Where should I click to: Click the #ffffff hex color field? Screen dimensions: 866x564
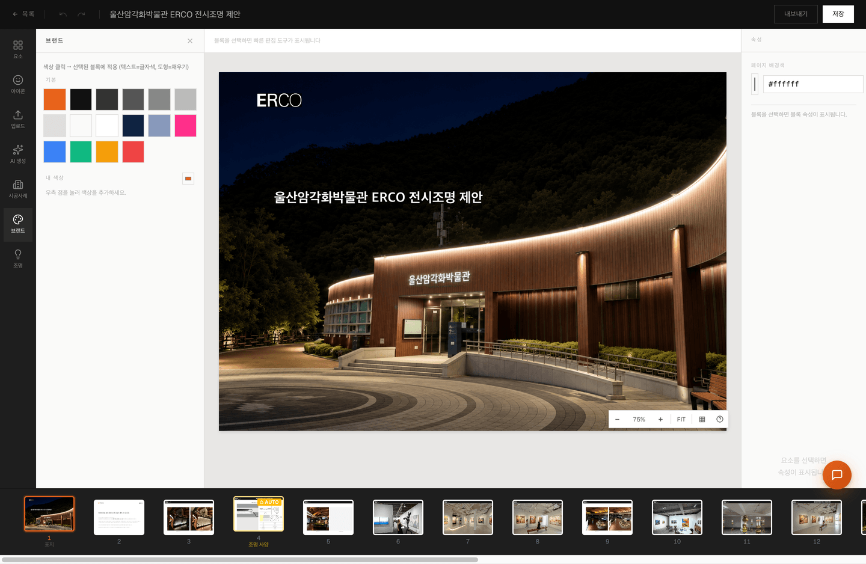click(x=813, y=84)
